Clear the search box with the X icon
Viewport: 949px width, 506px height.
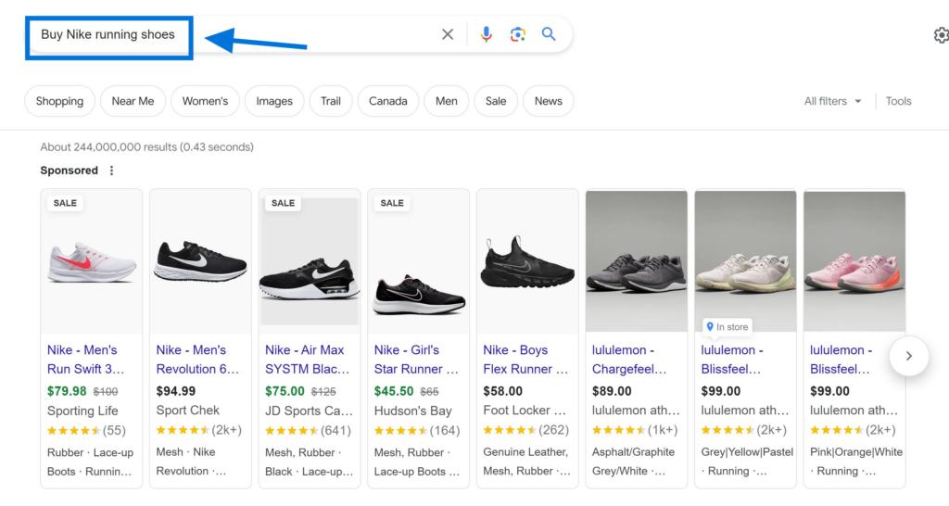point(448,34)
